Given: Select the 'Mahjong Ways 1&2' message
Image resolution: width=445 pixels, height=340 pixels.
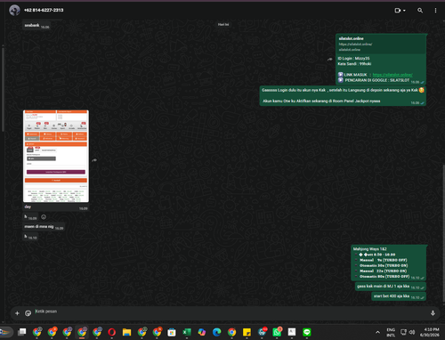Looking at the screenshot, I should (389, 263).
